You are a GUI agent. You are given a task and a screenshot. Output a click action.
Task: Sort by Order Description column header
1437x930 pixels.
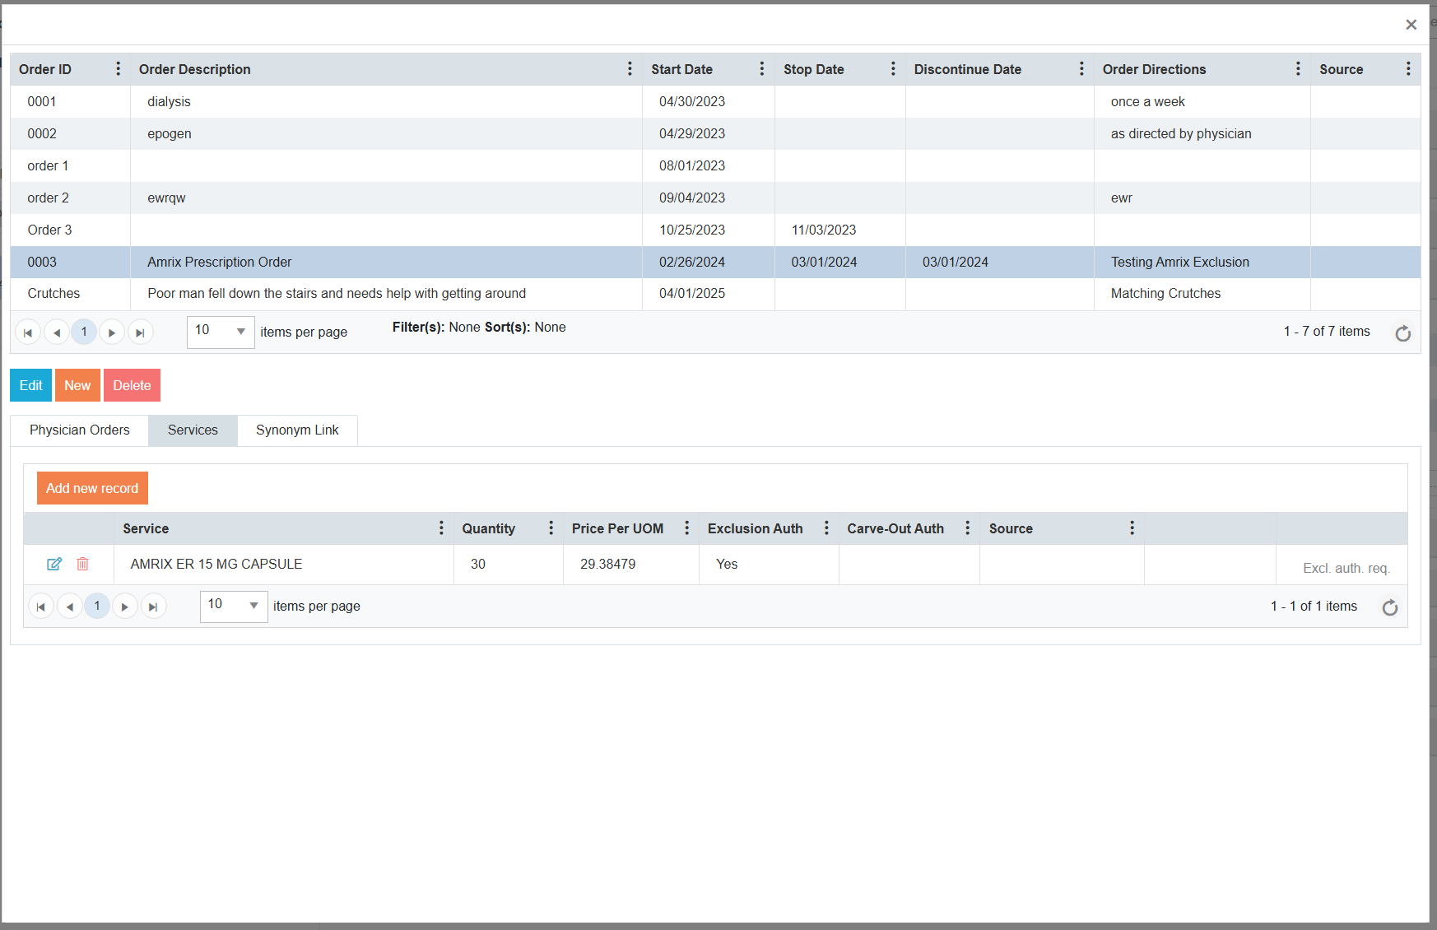pos(195,69)
